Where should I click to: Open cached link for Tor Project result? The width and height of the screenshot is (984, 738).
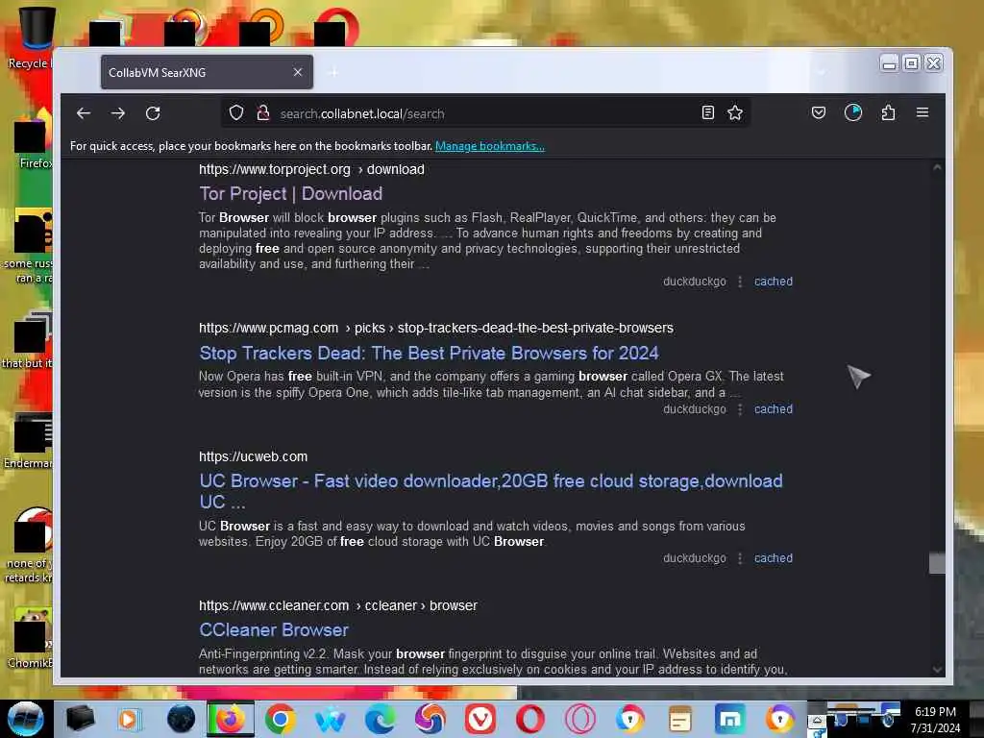click(774, 282)
